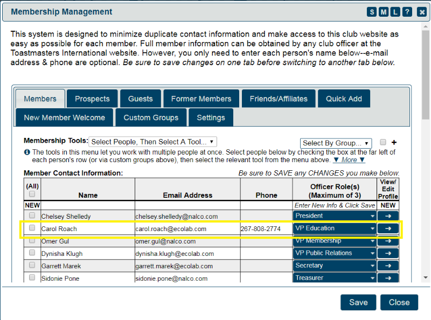Image resolution: width=431 pixels, height=320 pixels.
Task: Expand the More link for tools help
Action: pyautogui.click(x=349, y=160)
